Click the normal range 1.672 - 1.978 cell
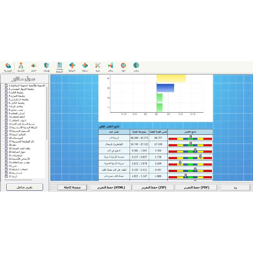This screenshot has height=253, width=253. tap(139, 164)
